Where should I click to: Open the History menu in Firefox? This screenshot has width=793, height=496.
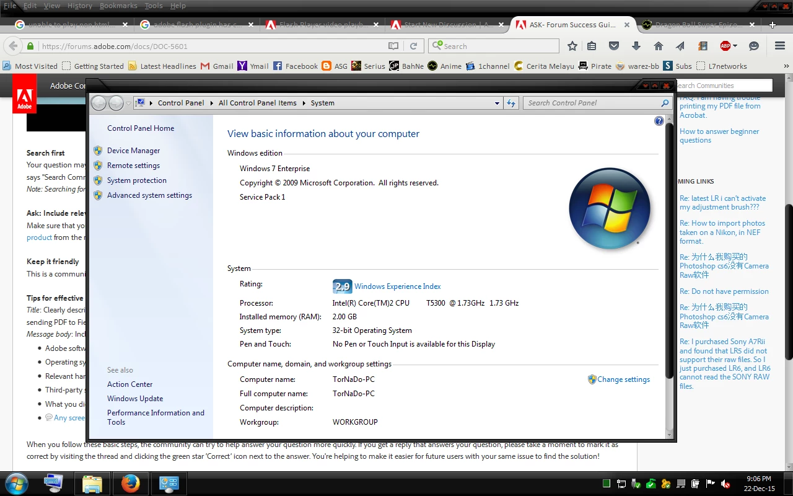tap(79, 6)
